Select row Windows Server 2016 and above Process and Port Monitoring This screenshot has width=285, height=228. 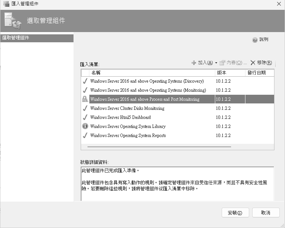[x=178, y=99]
